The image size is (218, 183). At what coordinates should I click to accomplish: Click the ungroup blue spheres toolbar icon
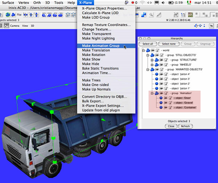pos(13,14)
